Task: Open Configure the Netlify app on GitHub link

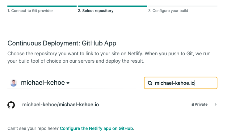Action: 96,128
